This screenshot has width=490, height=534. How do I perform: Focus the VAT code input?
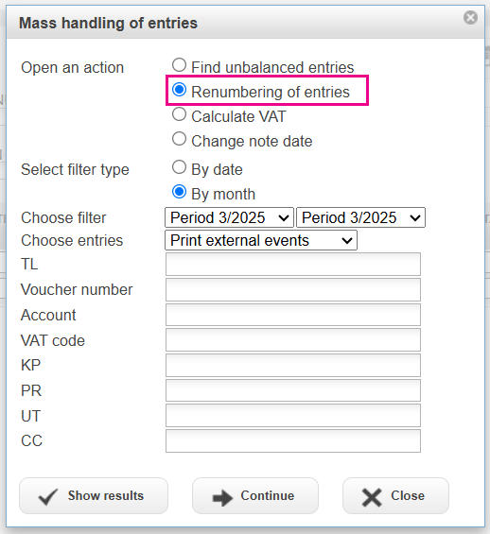click(293, 340)
